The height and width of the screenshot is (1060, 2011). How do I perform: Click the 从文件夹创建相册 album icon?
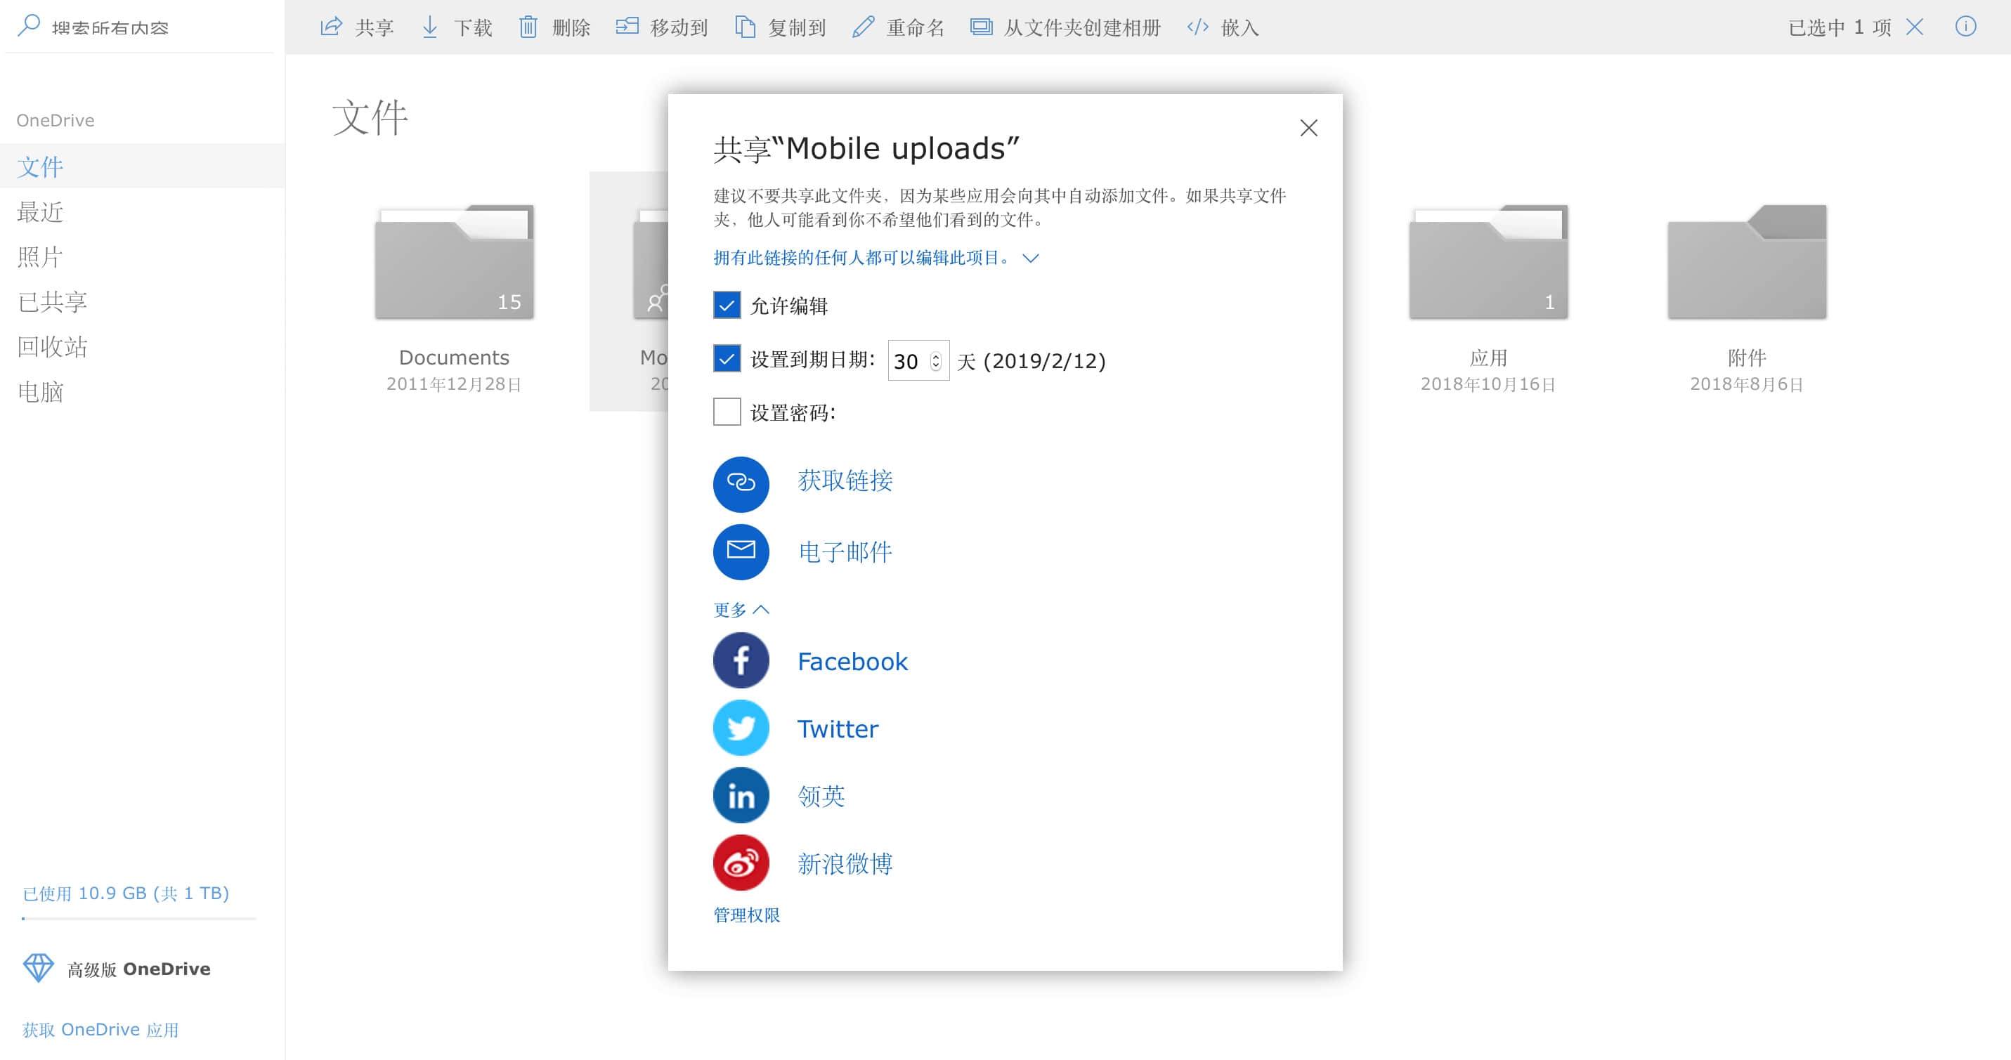tap(982, 27)
